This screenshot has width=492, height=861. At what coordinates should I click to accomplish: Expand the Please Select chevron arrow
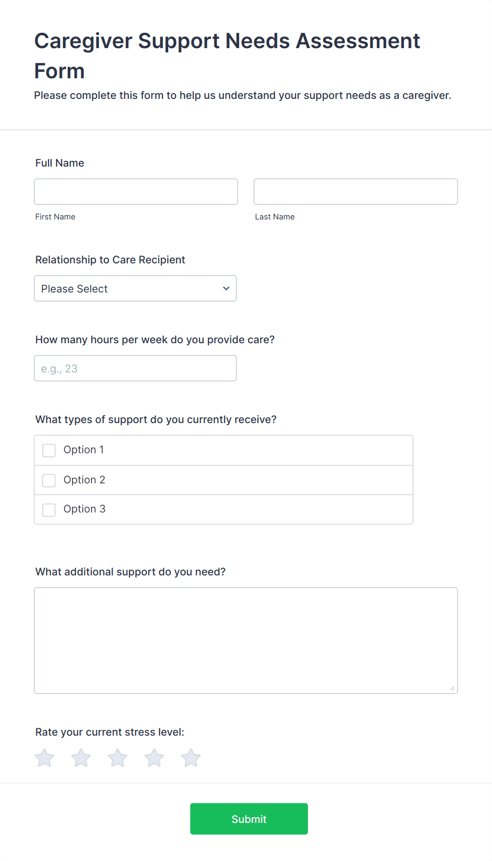pos(226,289)
